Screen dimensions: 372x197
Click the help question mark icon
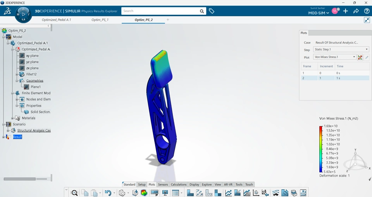point(367,11)
